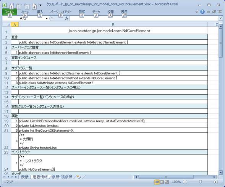
Task: Open the ファイル tab
Action: click(x=10, y=12)
